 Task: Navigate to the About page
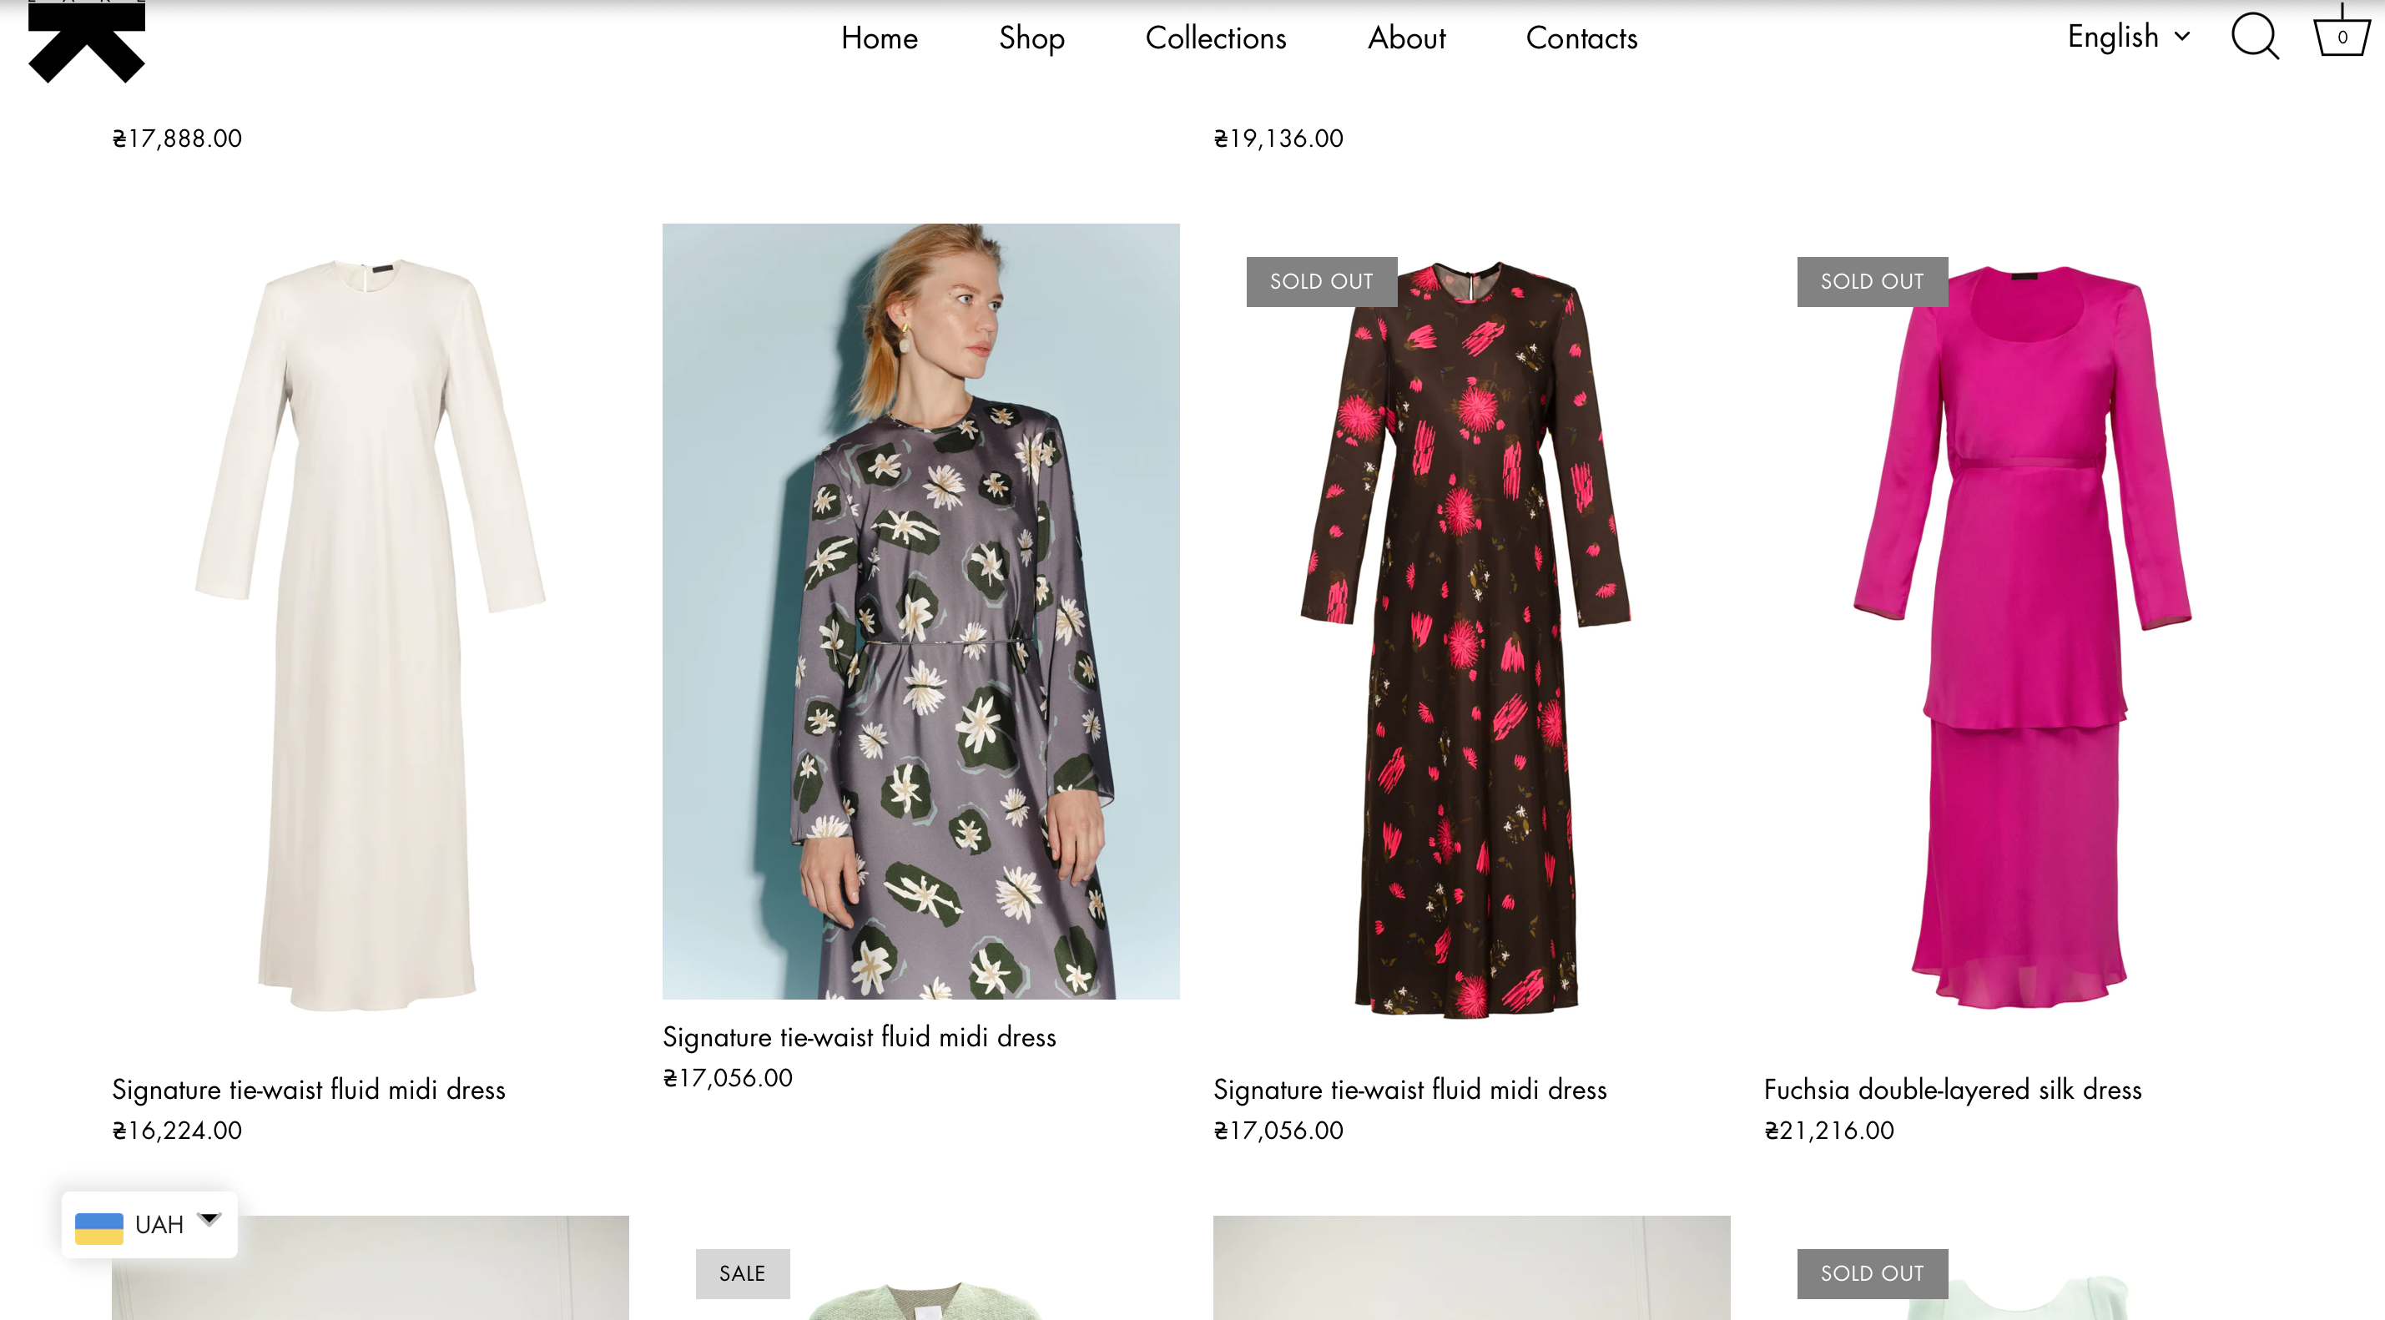coord(1405,38)
